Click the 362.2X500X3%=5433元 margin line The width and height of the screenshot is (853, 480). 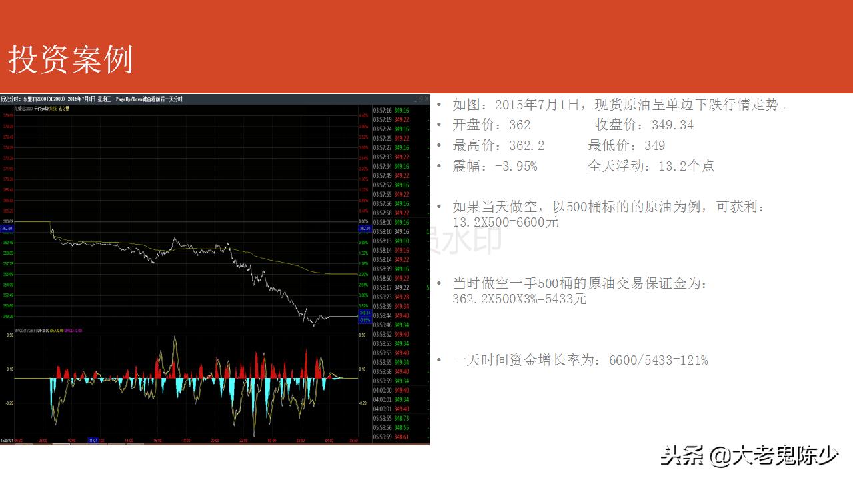[519, 299]
